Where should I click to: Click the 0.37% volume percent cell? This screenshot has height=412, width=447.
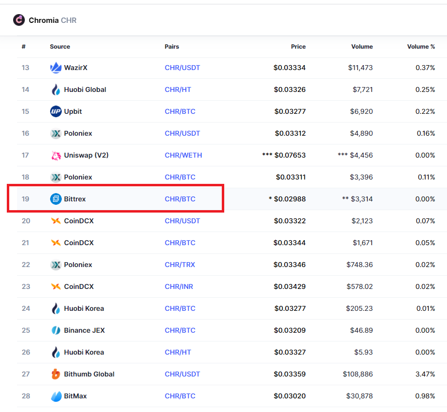click(x=425, y=68)
